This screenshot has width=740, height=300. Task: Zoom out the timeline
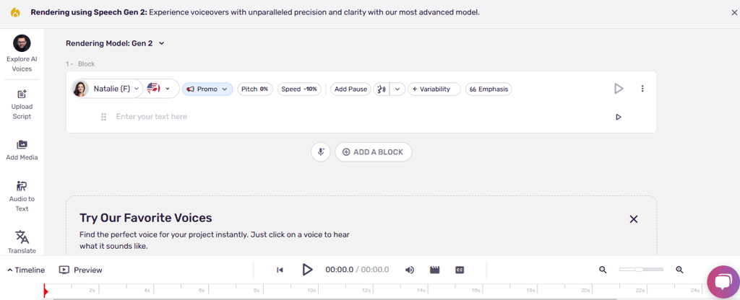pos(603,270)
